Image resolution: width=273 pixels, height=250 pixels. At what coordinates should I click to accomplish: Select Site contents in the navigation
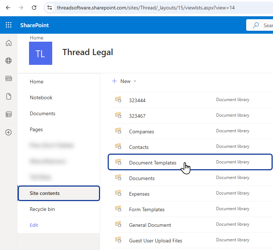(x=59, y=193)
